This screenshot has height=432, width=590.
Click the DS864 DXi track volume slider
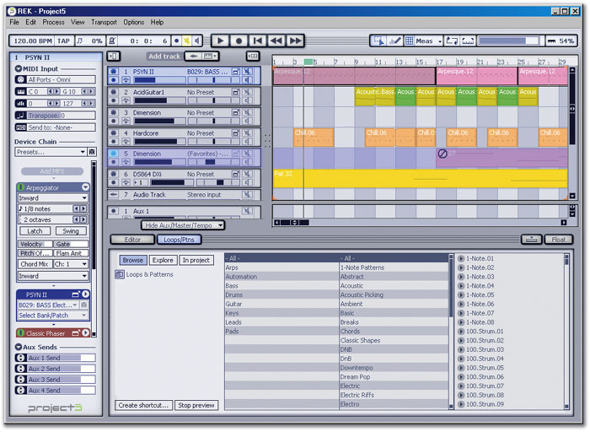(172, 182)
